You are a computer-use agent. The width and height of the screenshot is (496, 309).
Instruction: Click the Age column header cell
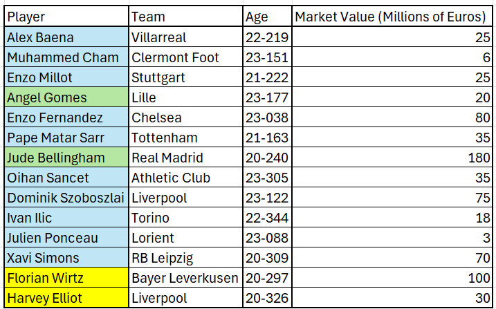tap(267, 16)
